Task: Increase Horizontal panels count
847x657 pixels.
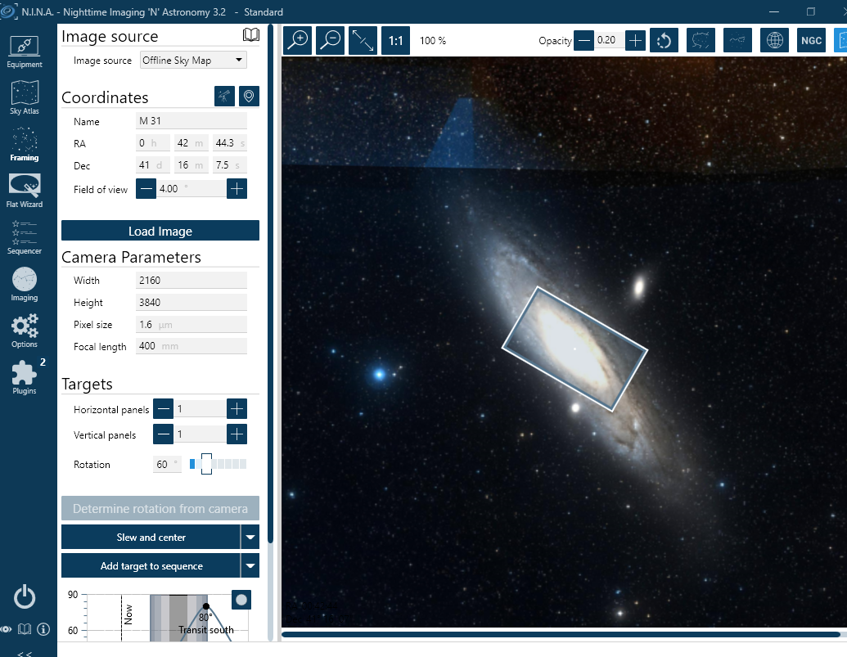Action: [237, 408]
